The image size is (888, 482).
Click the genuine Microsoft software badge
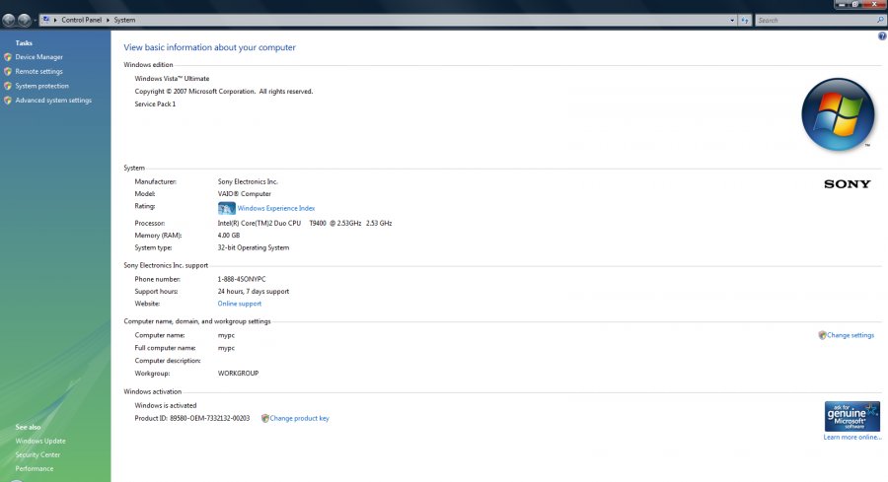pyautogui.click(x=852, y=416)
